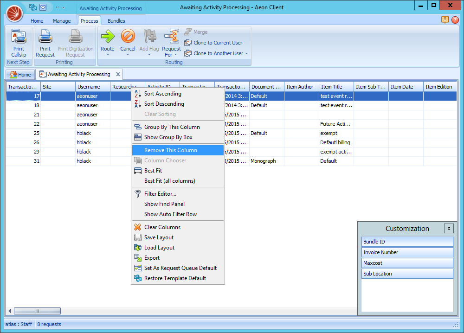Expand the Route dropdown arrow
Screen dimensions: 464x333
pyautogui.click(x=108, y=55)
